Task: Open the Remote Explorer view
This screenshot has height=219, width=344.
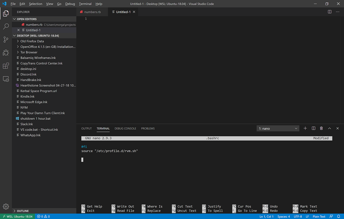Action: pos(6,79)
